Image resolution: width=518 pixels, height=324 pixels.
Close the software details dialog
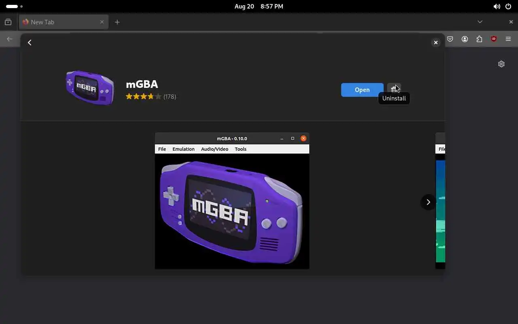pos(436,43)
